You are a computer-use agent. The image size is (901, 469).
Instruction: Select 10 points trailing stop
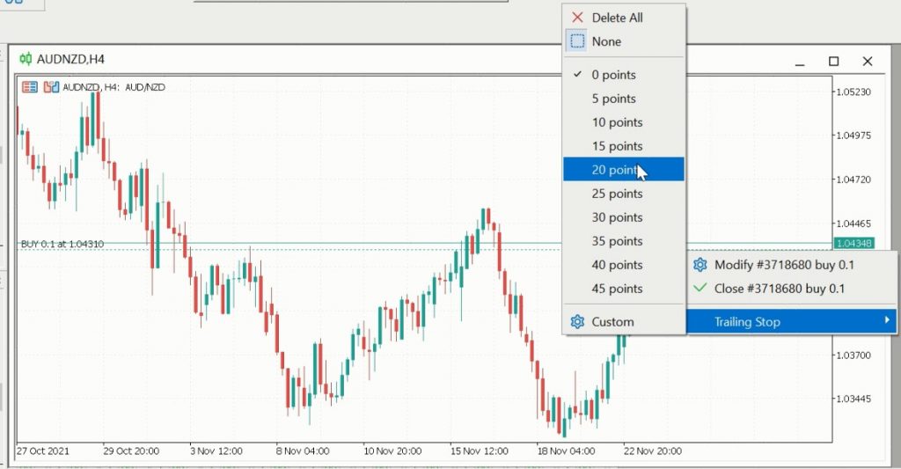pyautogui.click(x=624, y=122)
